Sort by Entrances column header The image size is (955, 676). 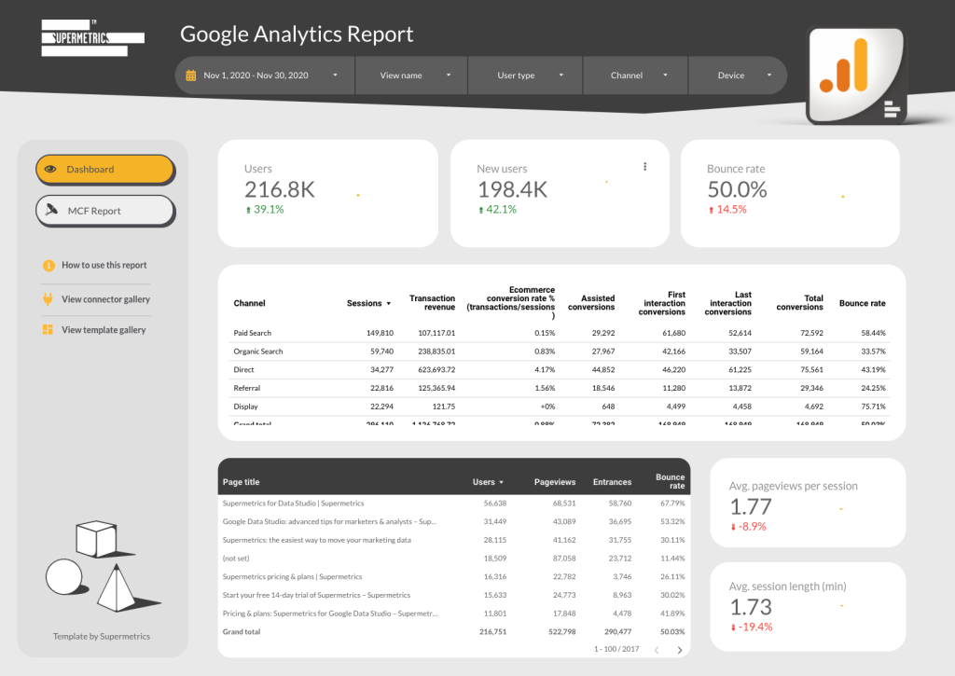coord(612,482)
